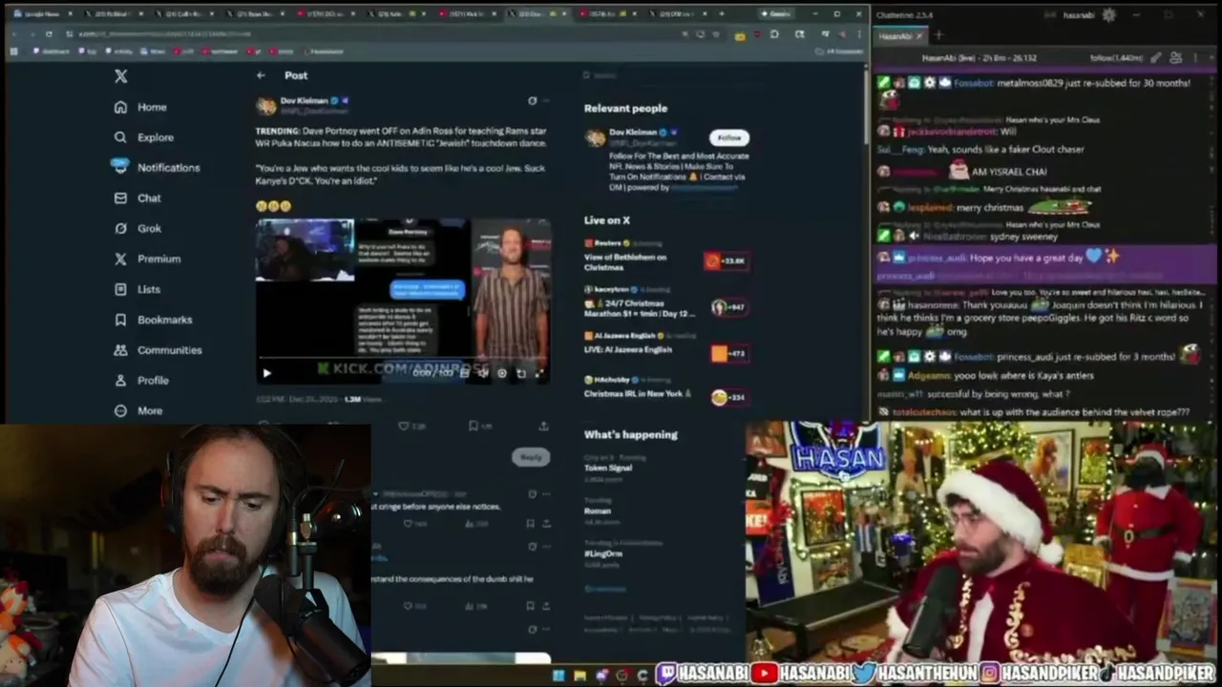Go to Home in X sidebar
The width and height of the screenshot is (1222, 687).
click(x=139, y=107)
